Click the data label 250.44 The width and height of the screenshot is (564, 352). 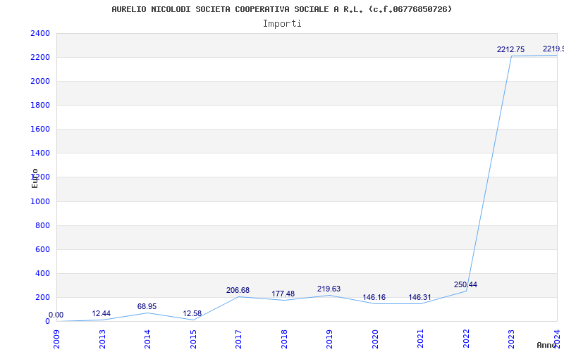point(465,285)
